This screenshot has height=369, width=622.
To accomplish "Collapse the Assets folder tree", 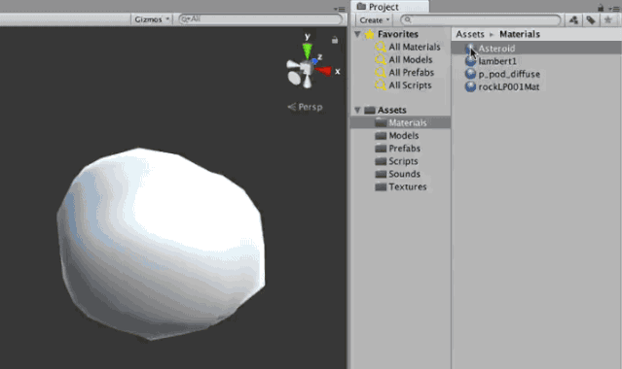I will point(357,110).
